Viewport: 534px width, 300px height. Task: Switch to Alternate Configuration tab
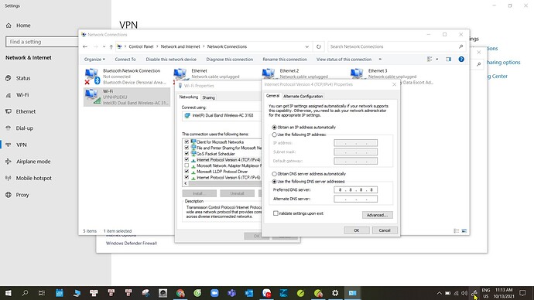click(x=303, y=96)
